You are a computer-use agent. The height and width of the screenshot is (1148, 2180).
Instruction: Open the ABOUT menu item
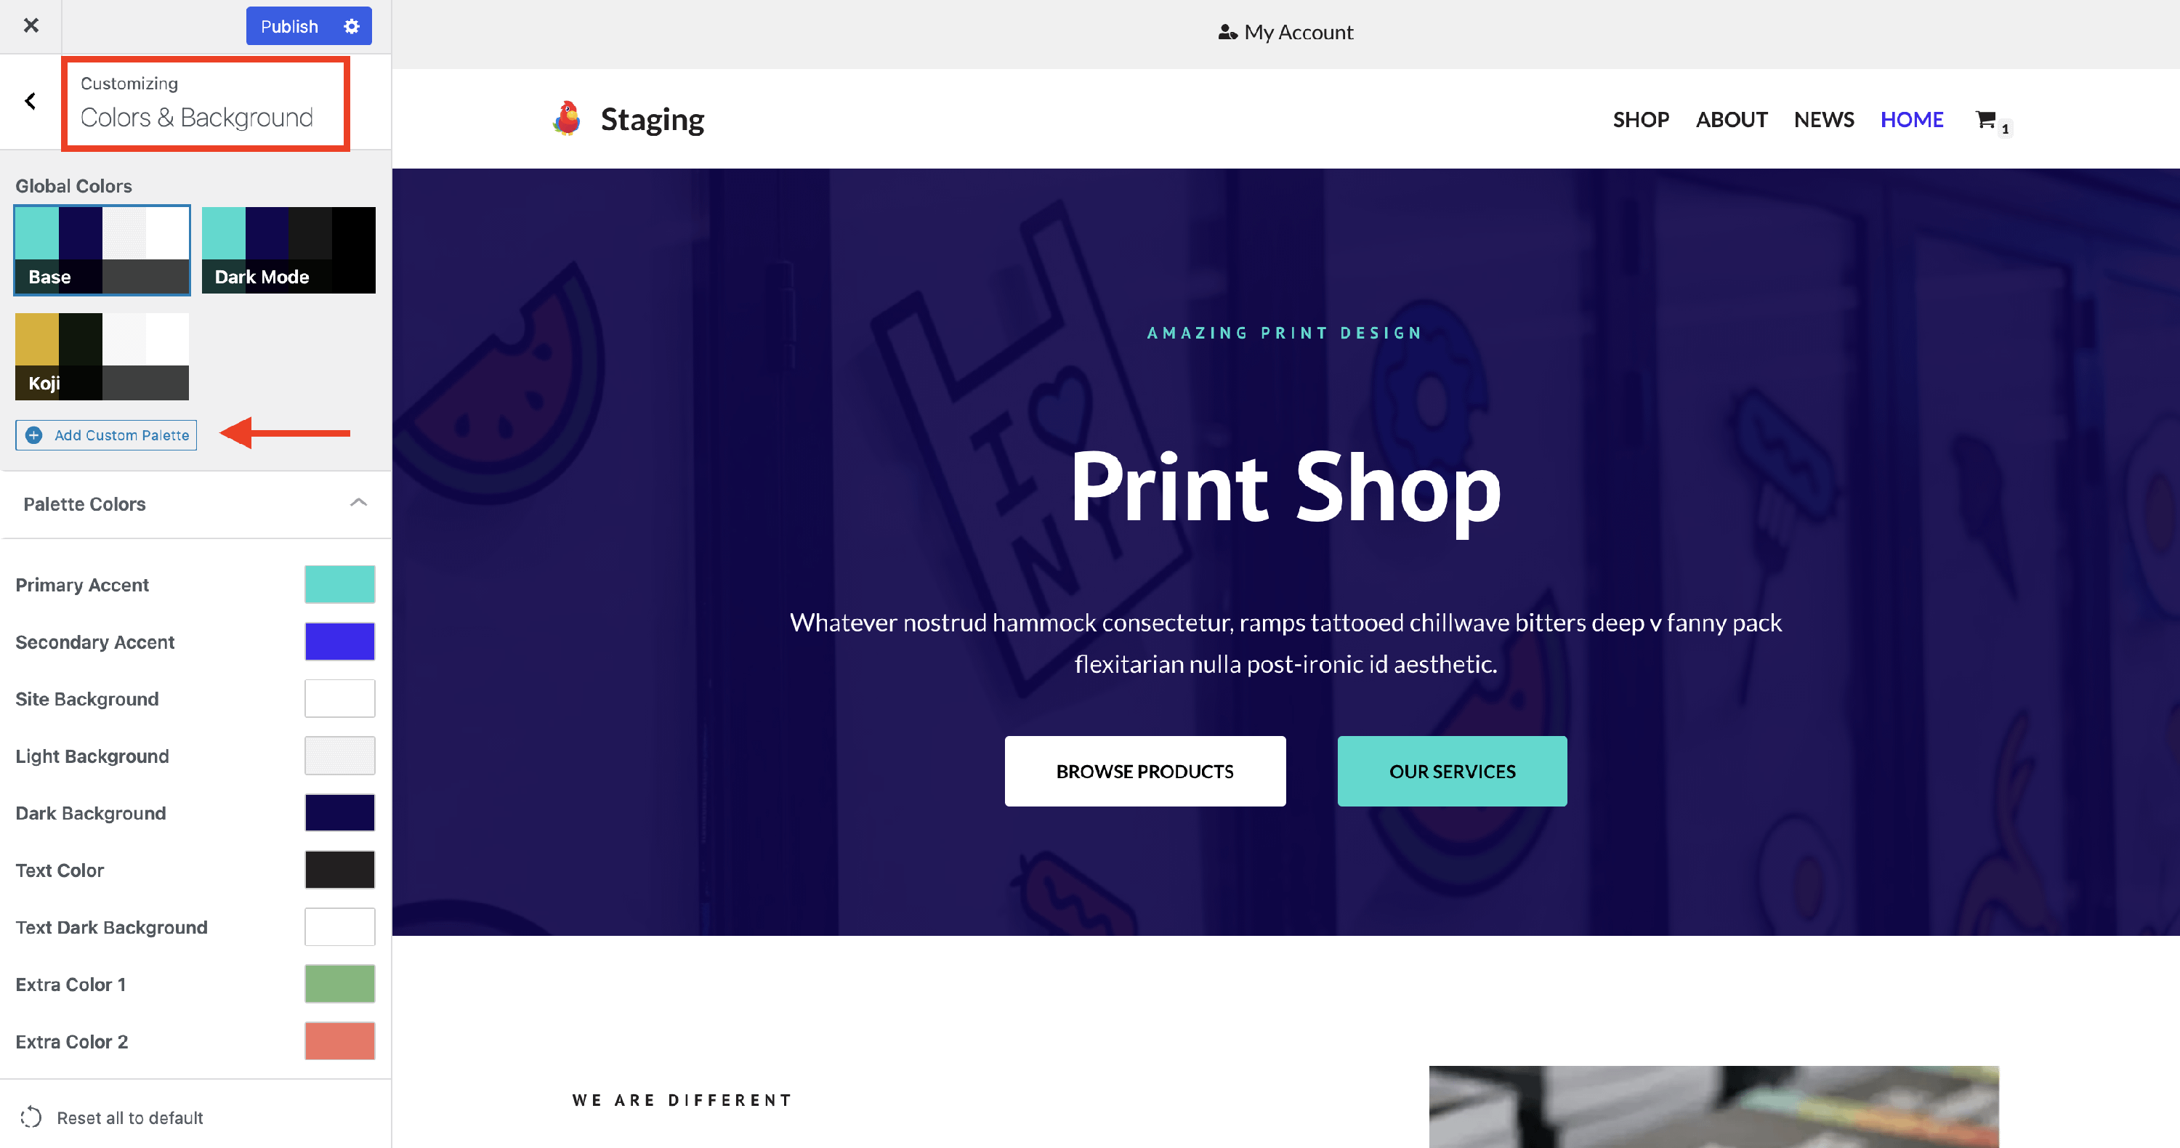[1731, 119]
